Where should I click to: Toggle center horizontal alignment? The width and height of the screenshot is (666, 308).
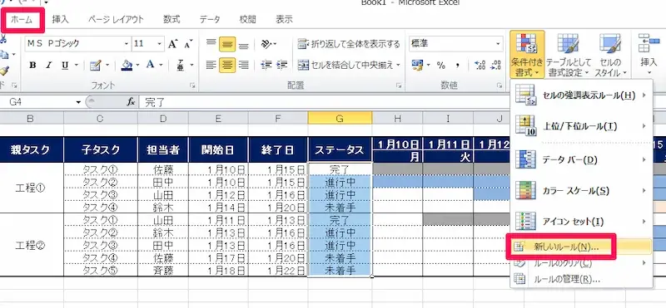tap(227, 66)
